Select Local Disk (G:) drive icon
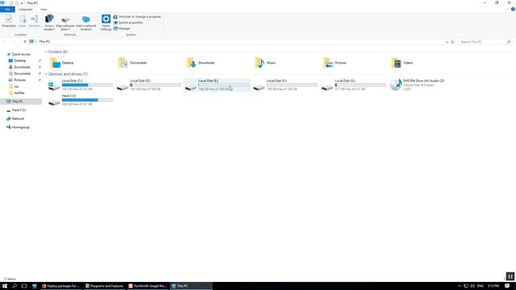516x290 pixels. [x=327, y=87]
